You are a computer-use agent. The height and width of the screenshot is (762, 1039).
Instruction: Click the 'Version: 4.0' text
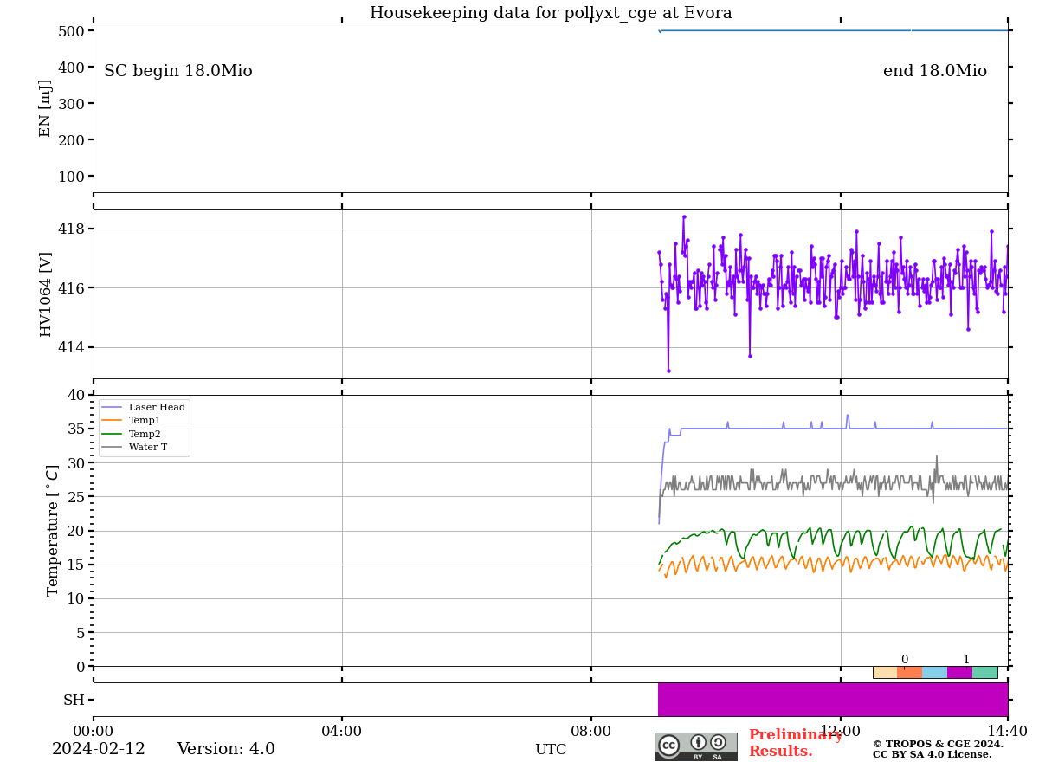(x=226, y=749)
